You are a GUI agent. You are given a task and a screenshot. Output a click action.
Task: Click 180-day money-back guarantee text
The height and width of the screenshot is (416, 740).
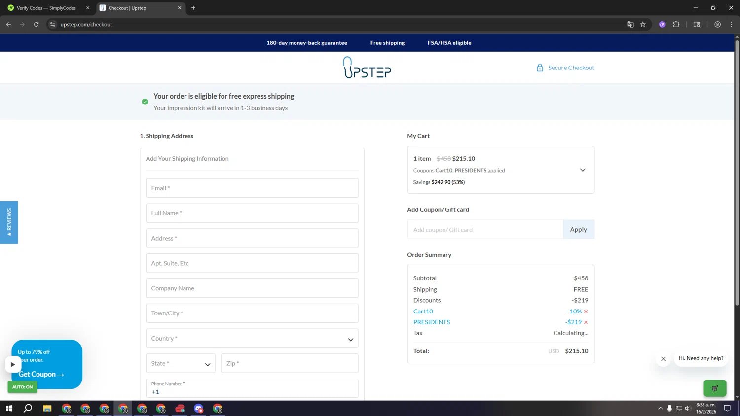pos(307,43)
